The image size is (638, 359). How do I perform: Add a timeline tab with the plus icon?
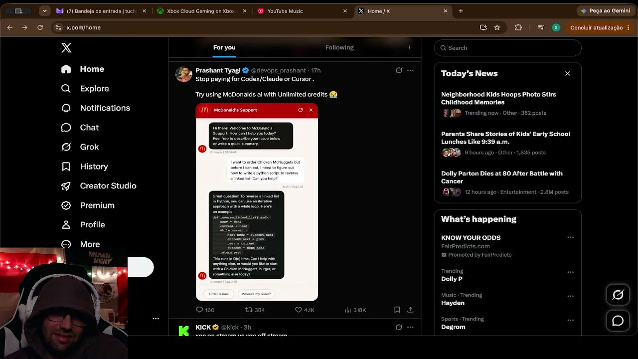click(410, 47)
